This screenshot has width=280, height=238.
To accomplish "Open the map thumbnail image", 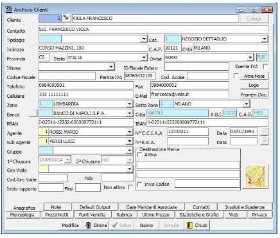I will point(255,177).
